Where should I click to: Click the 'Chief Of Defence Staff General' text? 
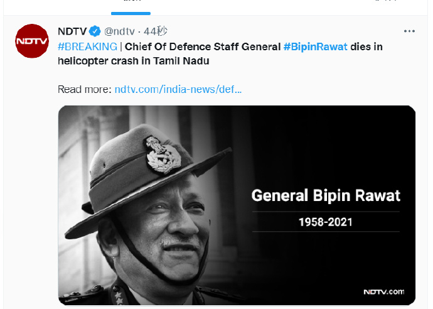(203, 46)
